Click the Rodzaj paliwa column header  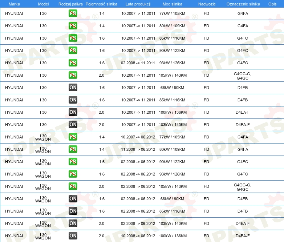coord(70,4)
